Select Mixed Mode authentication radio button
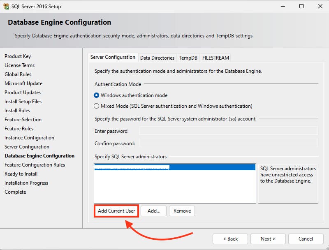The image size is (329, 250). point(97,106)
